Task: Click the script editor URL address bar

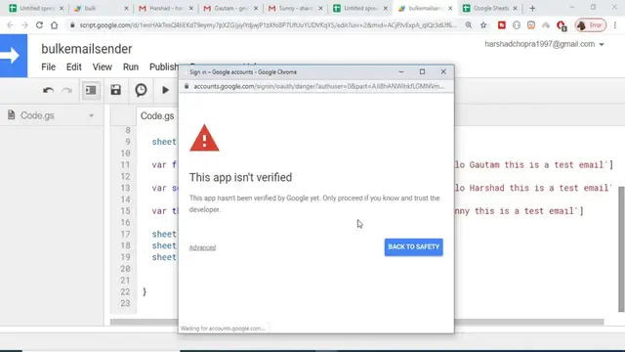Action: pos(268,25)
